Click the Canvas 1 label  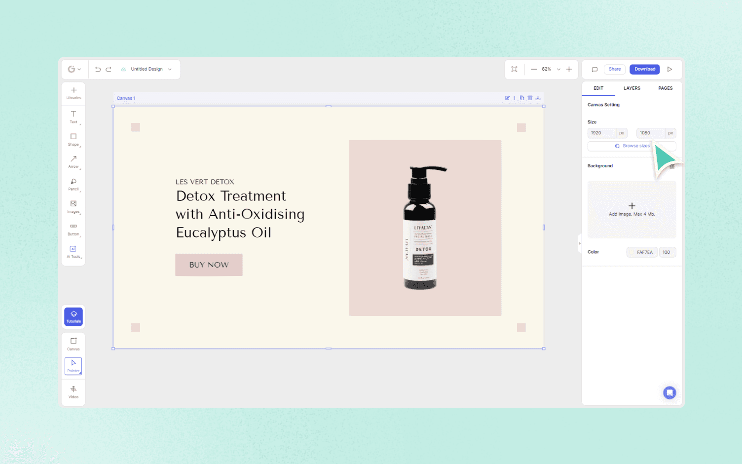[126, 98]
